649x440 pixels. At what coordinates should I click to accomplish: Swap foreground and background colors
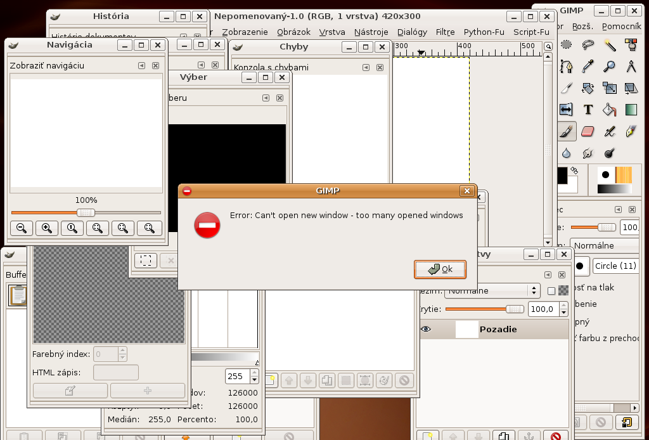574,170
